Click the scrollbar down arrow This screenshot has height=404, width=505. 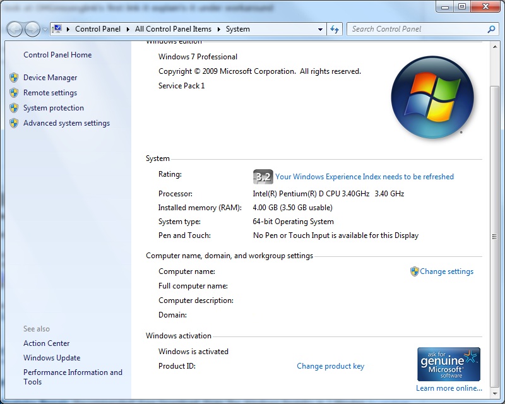pyautogui.click(x=495, y=394)
